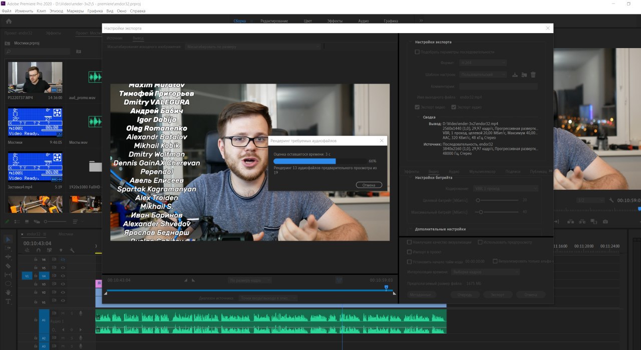The height and width of the screenshot is (350, 641).
Task: Toggle nest insert icon in timeline header
Action: point(27,250)
